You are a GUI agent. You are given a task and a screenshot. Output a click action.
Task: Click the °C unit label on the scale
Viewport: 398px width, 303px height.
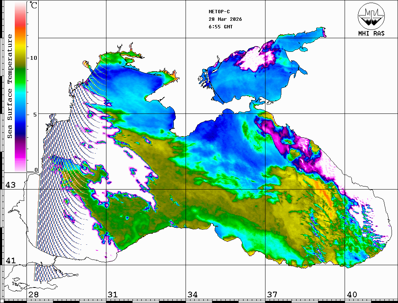pos(33,6)
